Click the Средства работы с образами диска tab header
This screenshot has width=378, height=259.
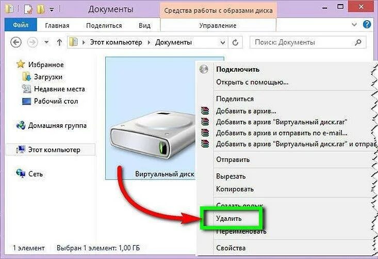click(218, 11)
